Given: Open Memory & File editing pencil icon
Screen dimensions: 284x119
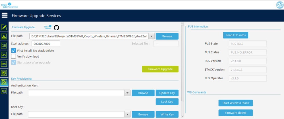Looking at the screenshot, I should 4,28.
